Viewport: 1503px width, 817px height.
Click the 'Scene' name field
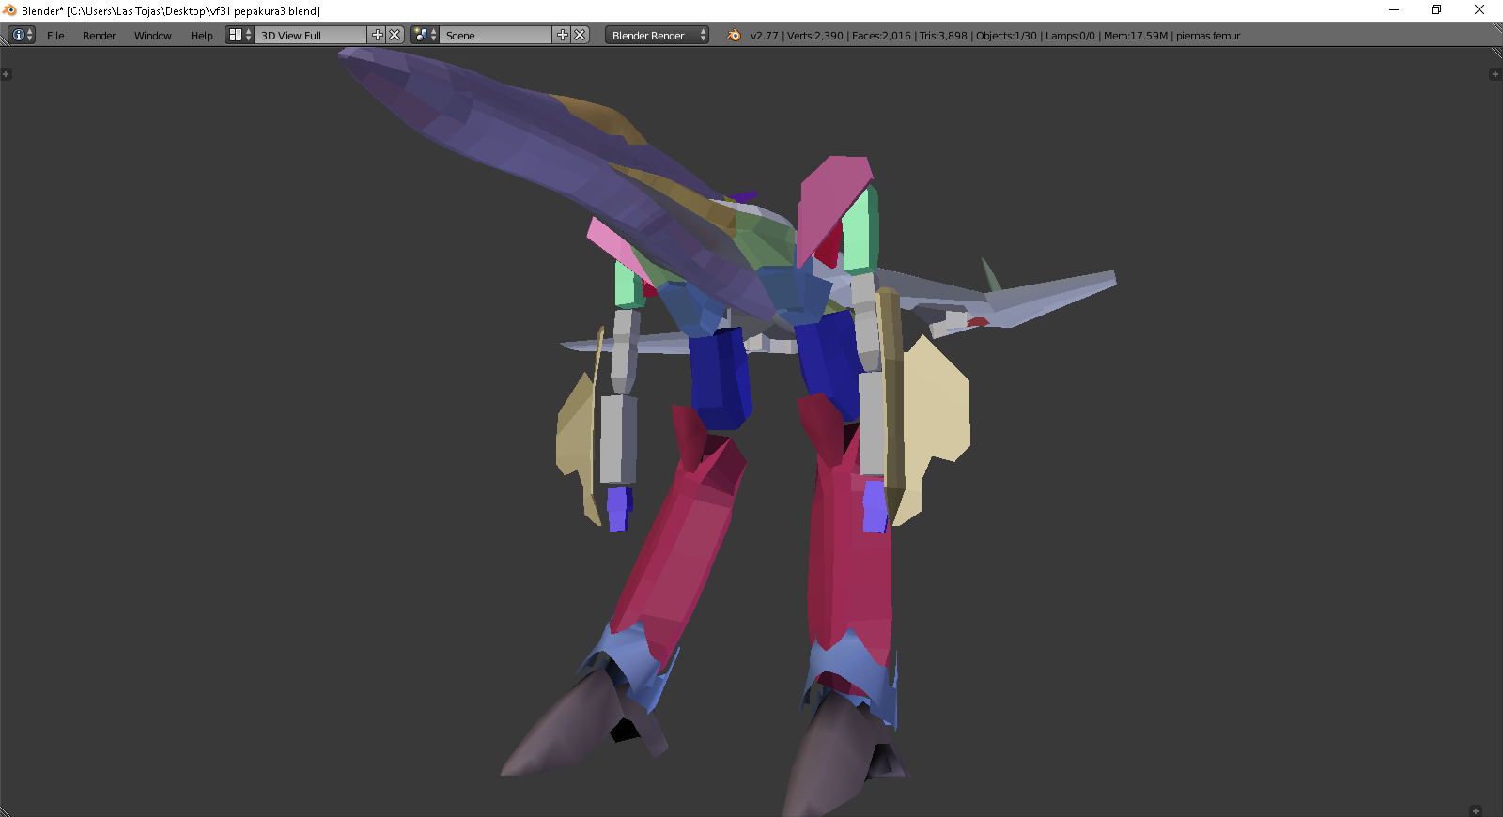click(497, 35)
